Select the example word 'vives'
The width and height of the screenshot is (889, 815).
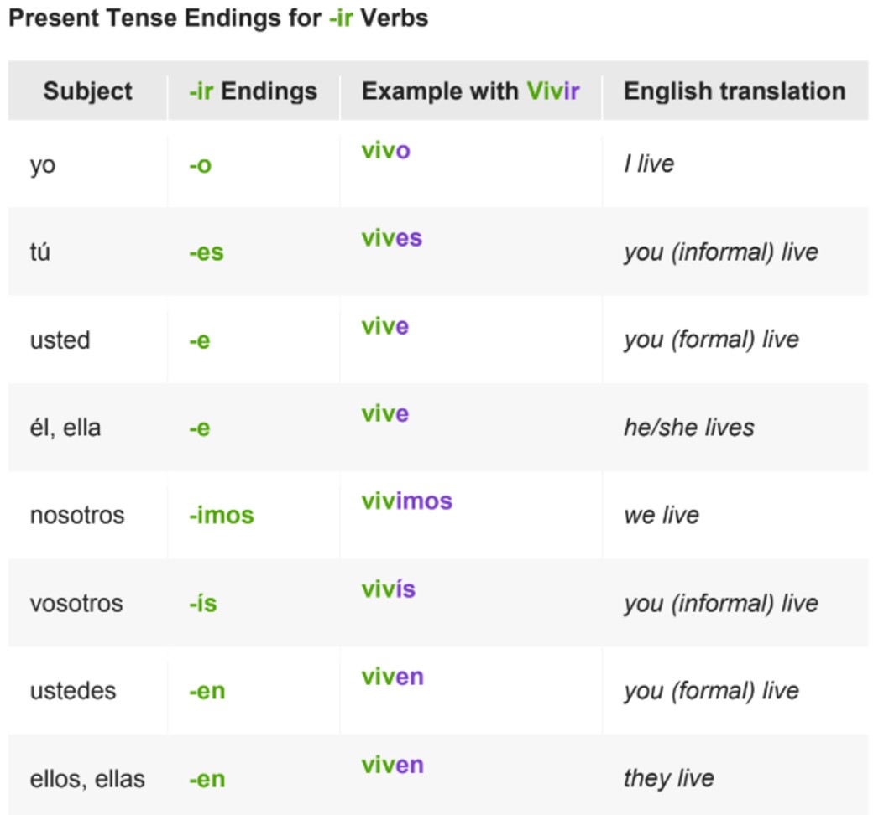pos(391,238)
